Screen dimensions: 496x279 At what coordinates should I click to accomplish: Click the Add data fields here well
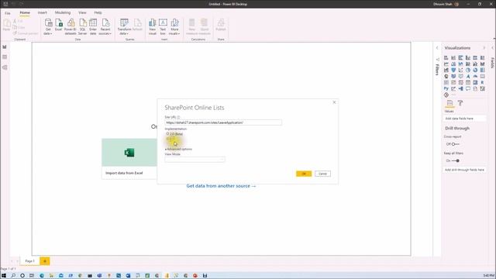(x=465, y=119)
